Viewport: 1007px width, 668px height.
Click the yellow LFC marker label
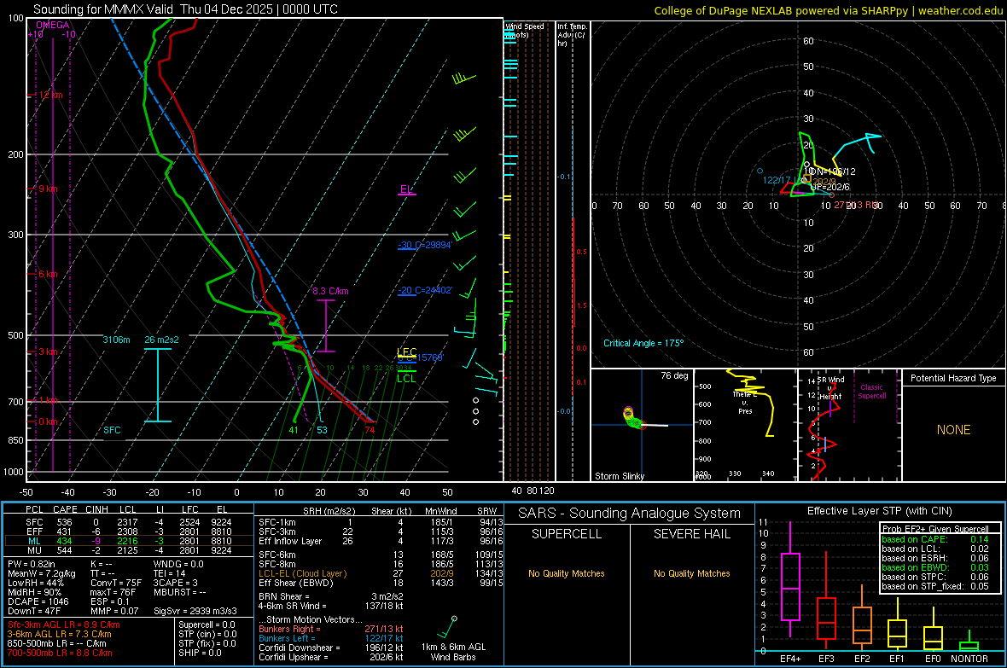pyautogui.click(x=406, y=352)
